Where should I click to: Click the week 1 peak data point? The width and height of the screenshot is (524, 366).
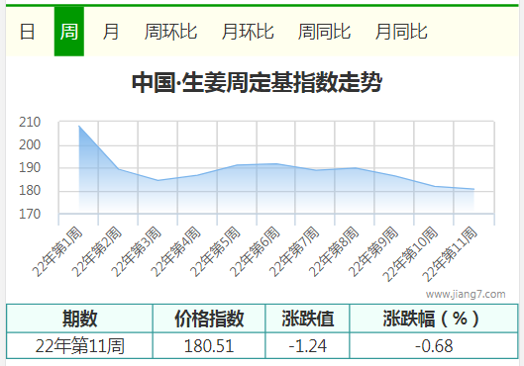[x=79, y=126]
